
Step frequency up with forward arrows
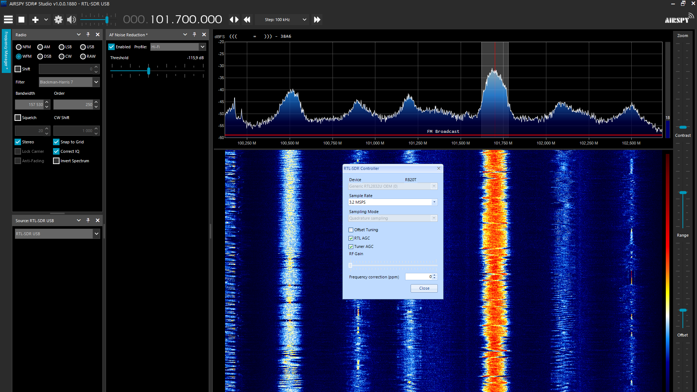coord(317,20)
